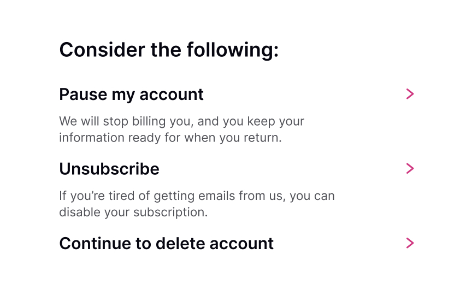Screen dimensions: 472x295
Task: Click the 'Consider the following:' heading
Action: pos(169,50)
